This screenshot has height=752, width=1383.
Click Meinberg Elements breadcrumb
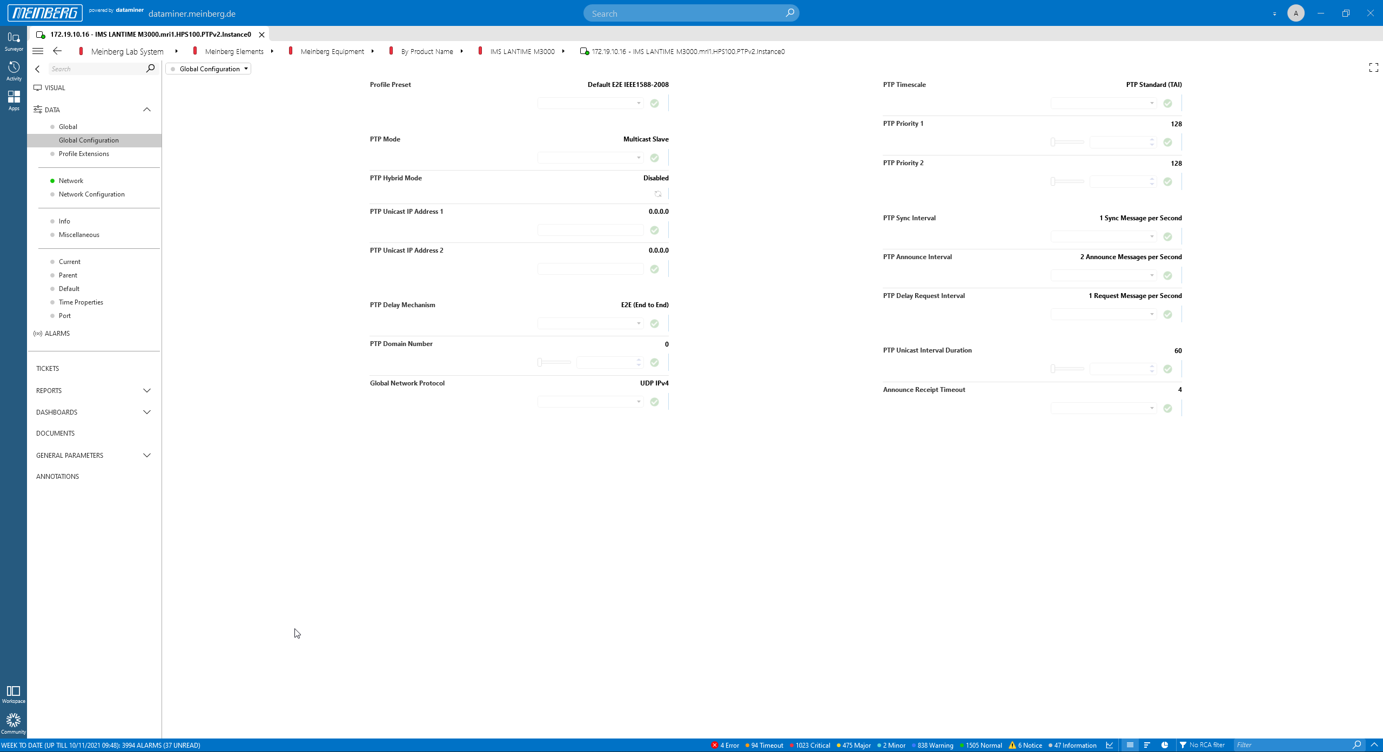click(x=234, y=51)
